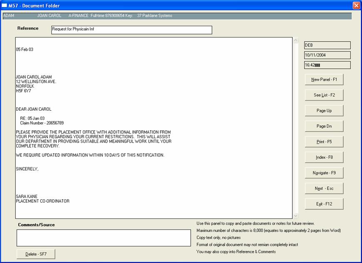This screenshot has height=263, width=362.
Task: Click into the Reference input field
Action: point(132,30)
